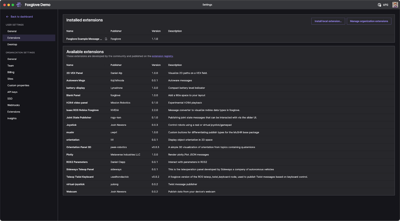Open the Joystick extension entry
Viewport: 400px width, 221px height.
click(x=71, y=125)
